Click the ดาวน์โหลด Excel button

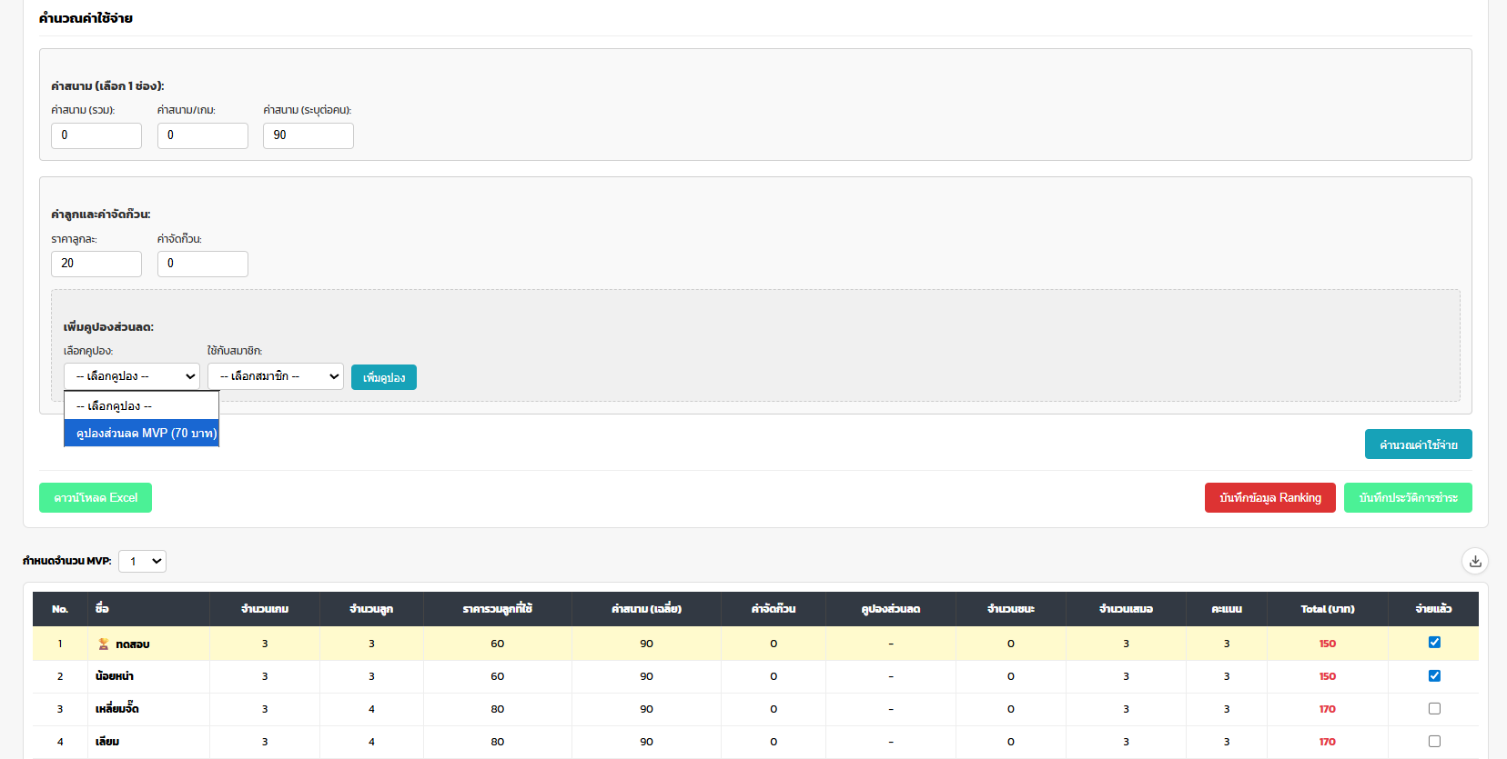[96, 498]
